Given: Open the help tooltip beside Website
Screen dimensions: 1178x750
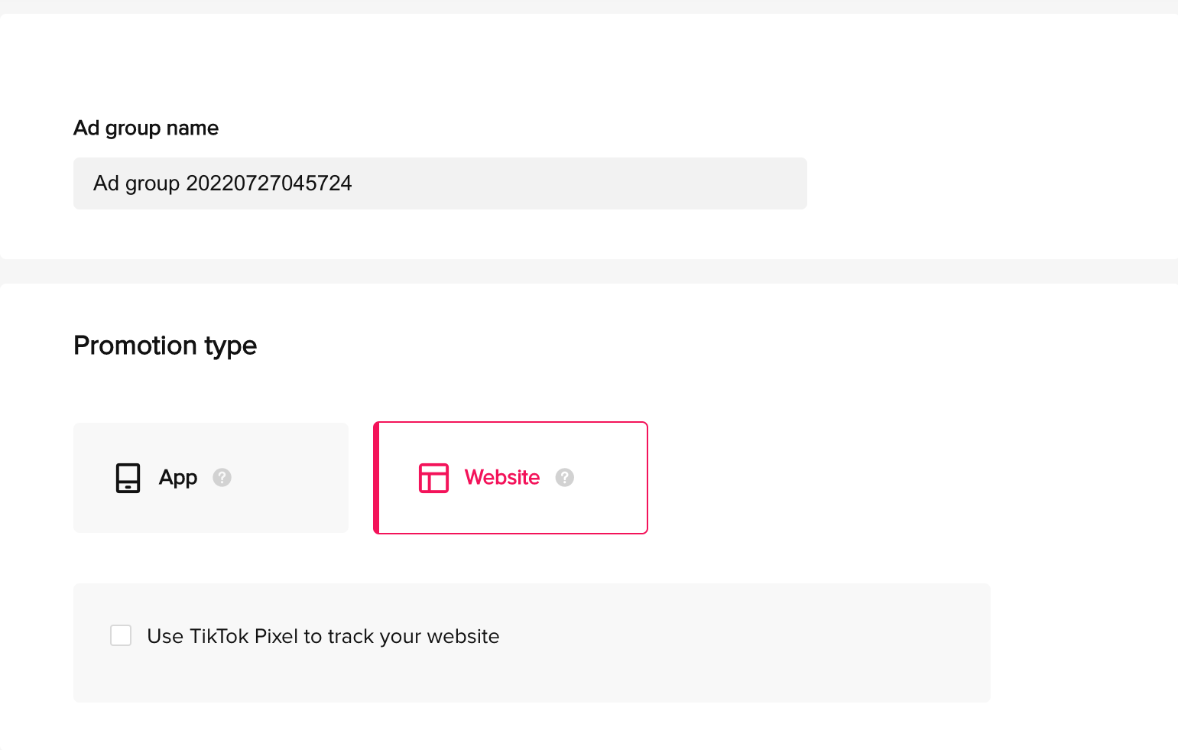Looking at the screenshot, I should coord(564,478).
